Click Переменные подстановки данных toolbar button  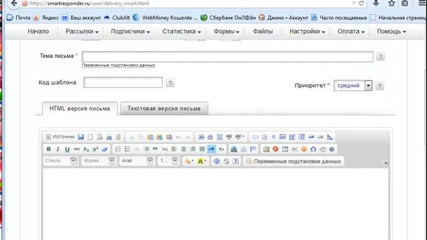(x=294, y=161)
